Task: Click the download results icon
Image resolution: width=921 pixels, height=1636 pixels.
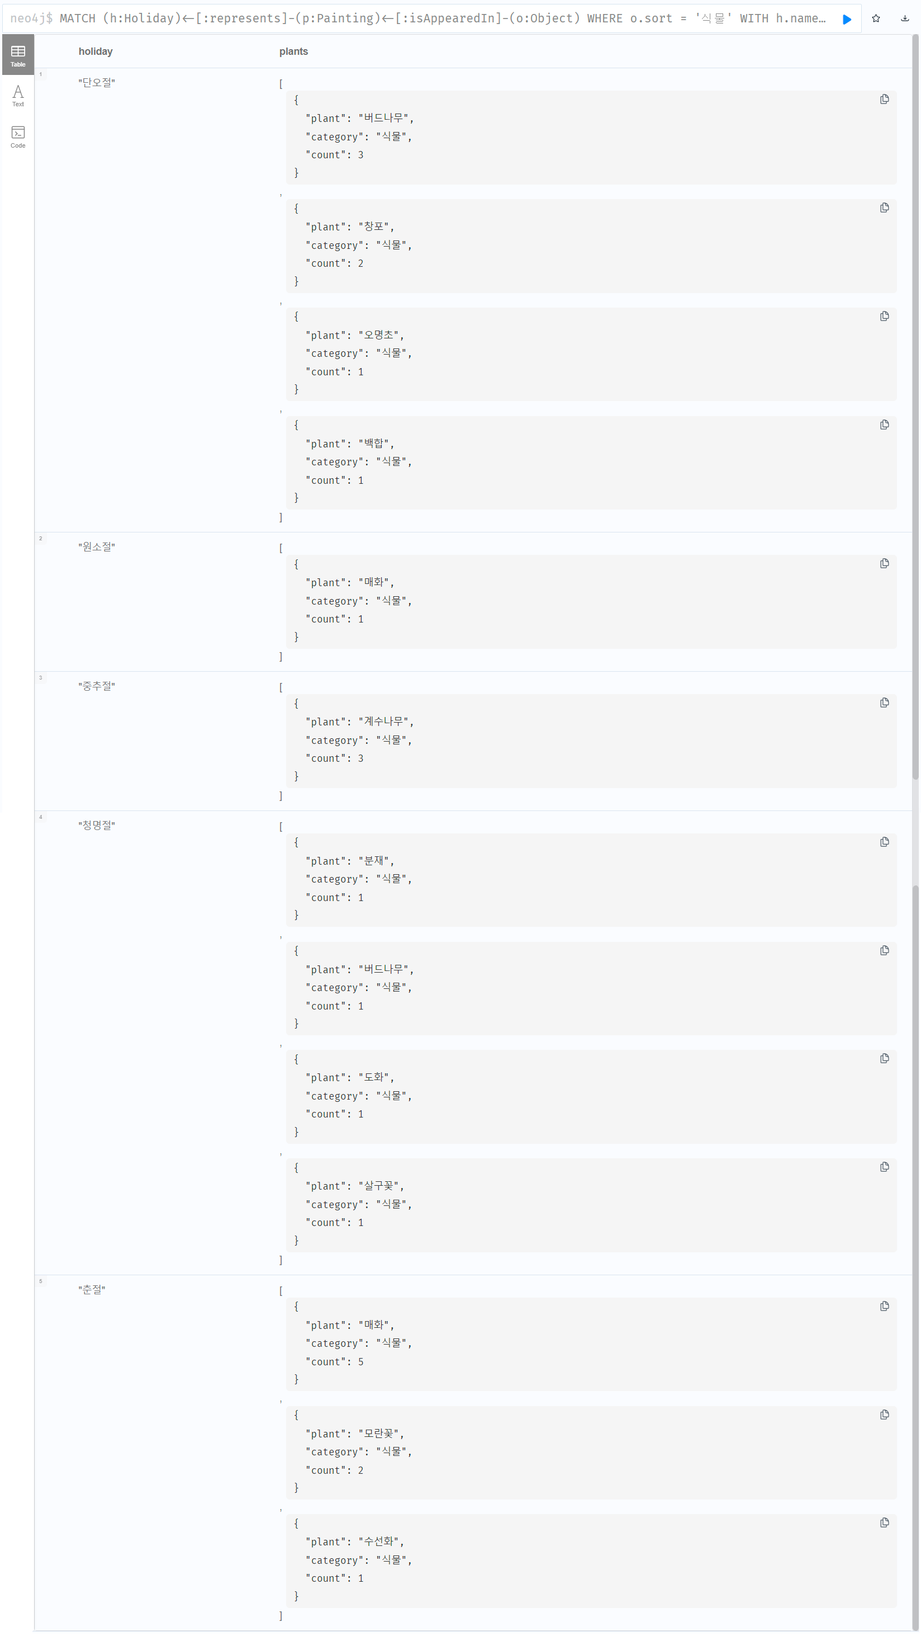Action: click(x=904, y=18)
